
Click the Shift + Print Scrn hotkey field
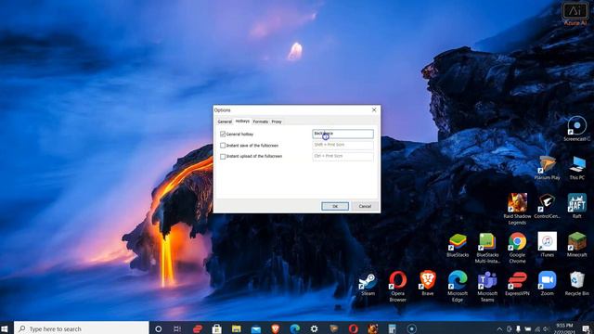click(342, 145)
